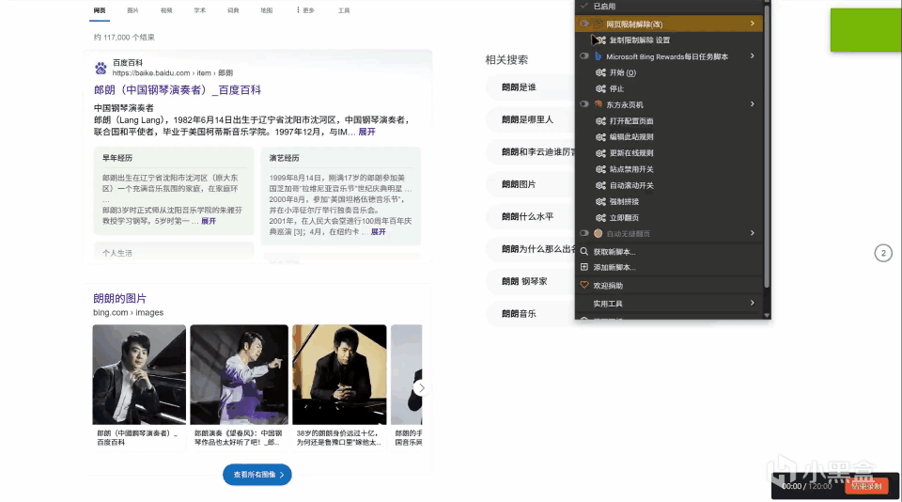Click the arrow inside 查看所有图像 button
This screenshot has height=502, width=902.
pos(282,475)
